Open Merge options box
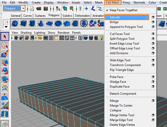 tap(153, 101)
